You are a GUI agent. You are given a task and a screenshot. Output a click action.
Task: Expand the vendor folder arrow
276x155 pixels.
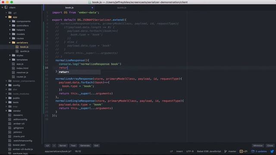pyautogui.click(x=6, y=111)
